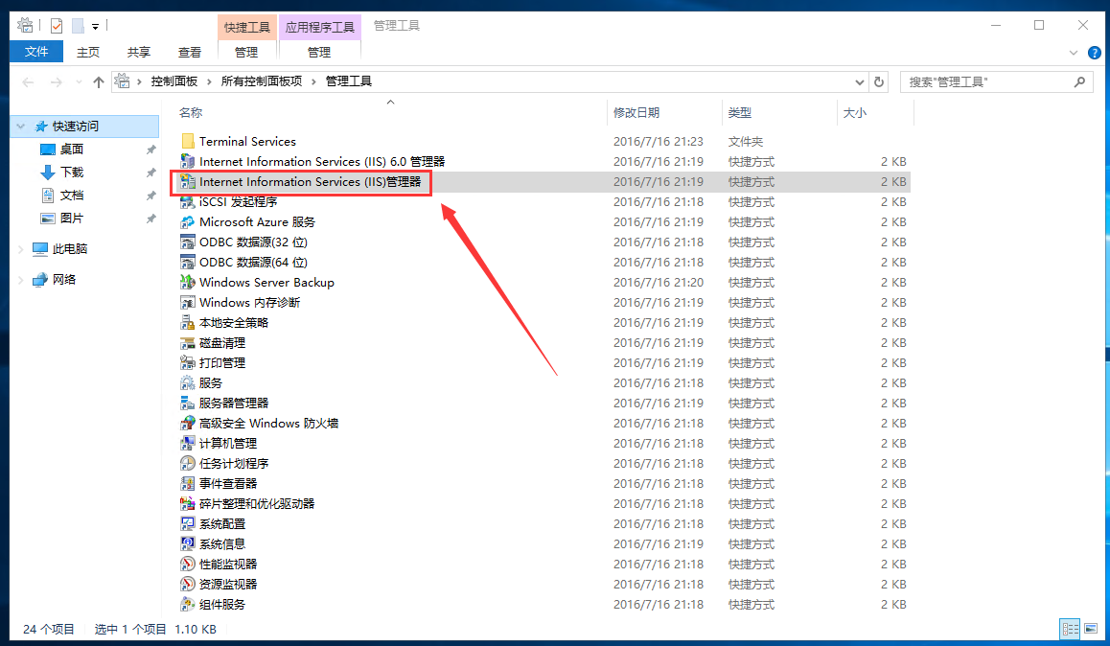Sort the list by 修改日期 column

tap(636, 113)
